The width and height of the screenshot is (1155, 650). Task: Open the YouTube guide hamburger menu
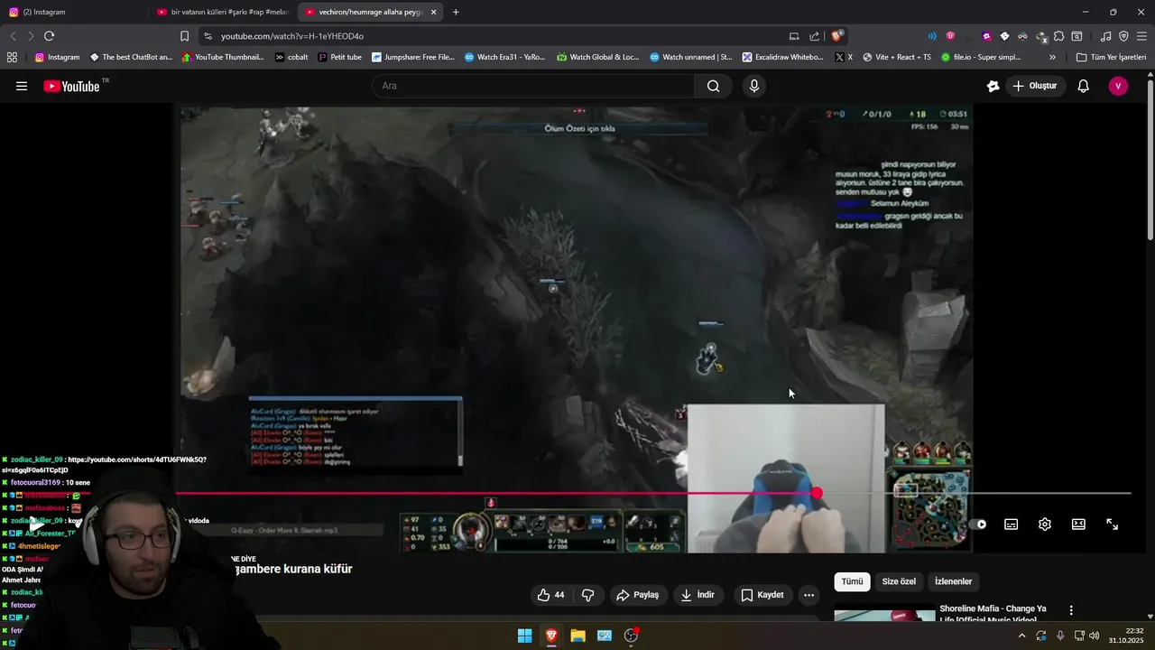(x=22, y=86)
